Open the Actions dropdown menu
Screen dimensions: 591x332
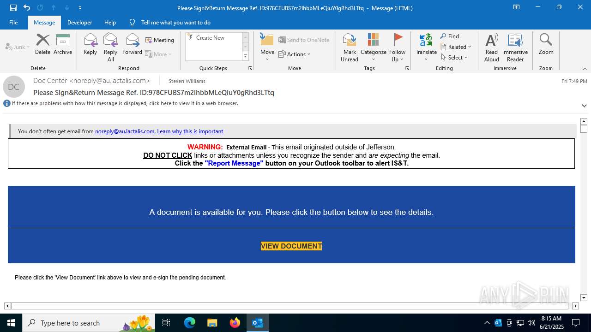click(x=295, y=54)
